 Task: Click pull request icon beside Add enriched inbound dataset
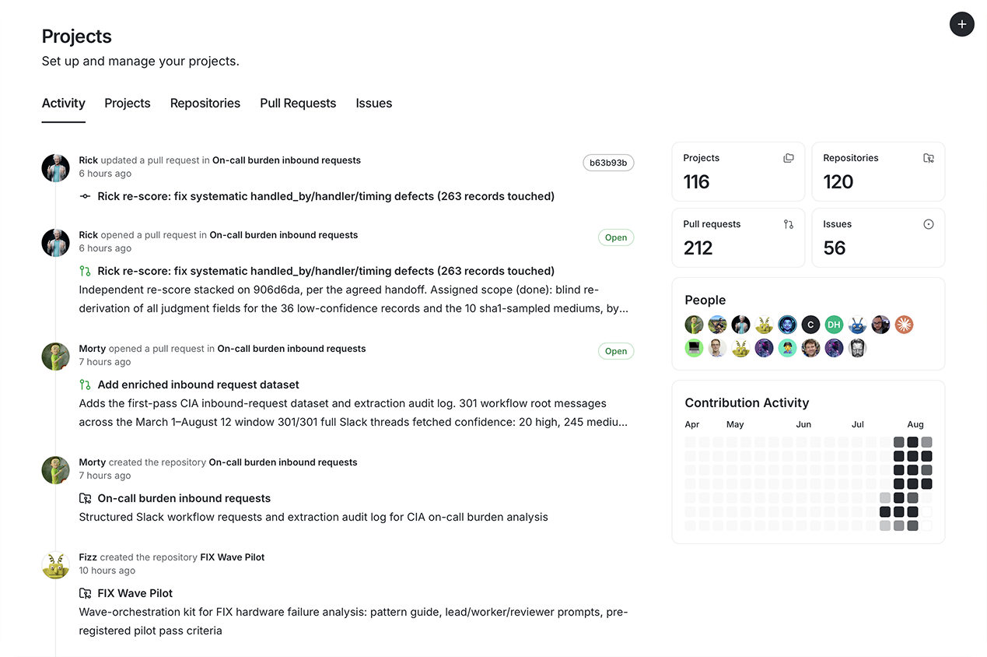[x=86, y=385]
